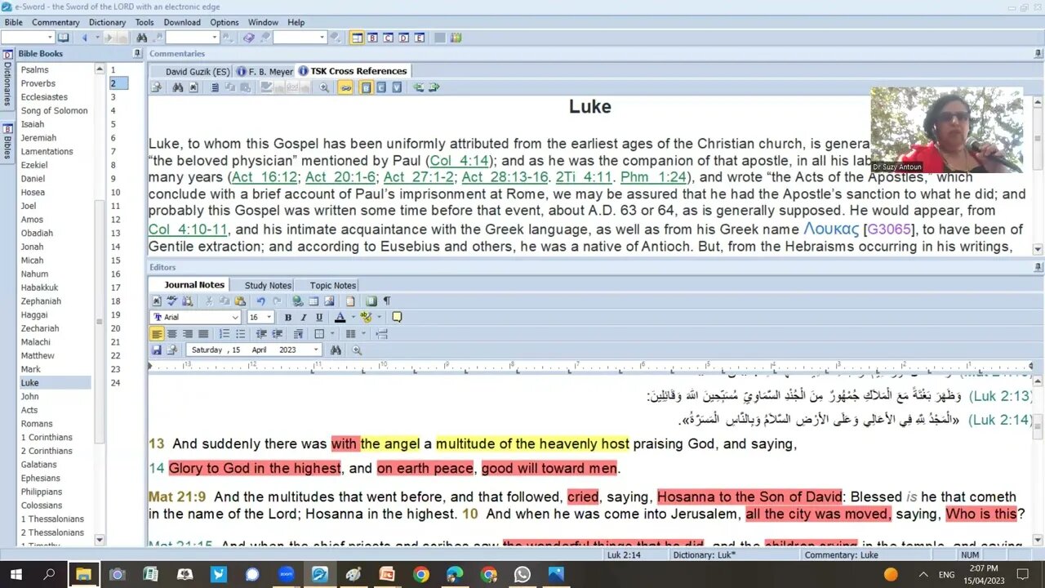Open the library bookshelf icon in the main toolbar
This screenshot has width=1045, height=588.
[456, 38]
